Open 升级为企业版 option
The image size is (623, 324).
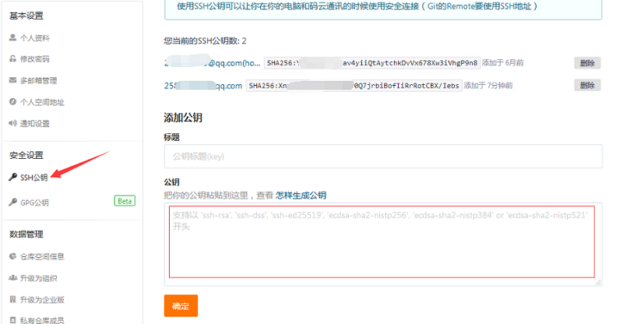[x=42, y=300]
